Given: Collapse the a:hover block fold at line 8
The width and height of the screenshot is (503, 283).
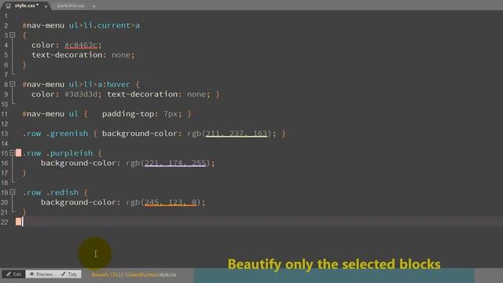Looking at the screenshot, I should click(13, 84).
